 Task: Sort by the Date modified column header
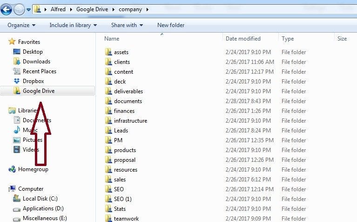(x=243, y=39)
